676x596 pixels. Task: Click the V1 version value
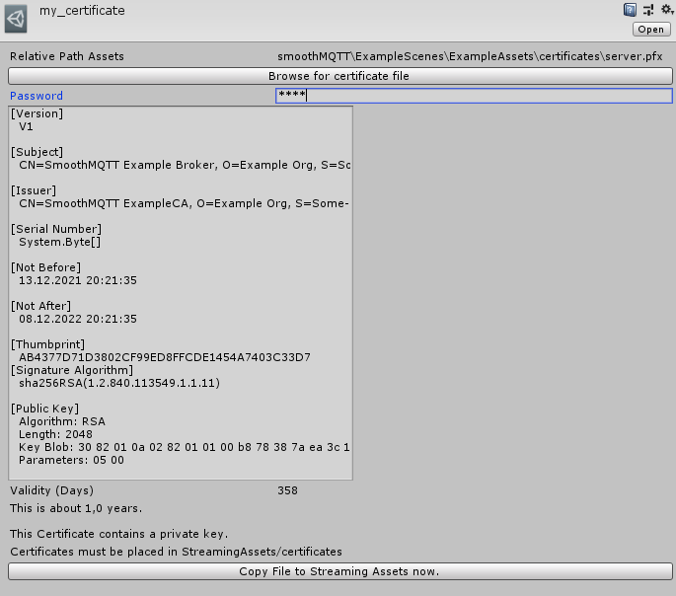click(26, 126)
